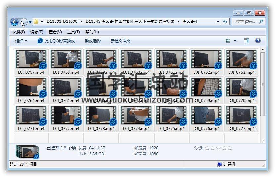Open the recent pages dropdown arrow
This screenshot has width=275, height=177.
click(30, 22)
